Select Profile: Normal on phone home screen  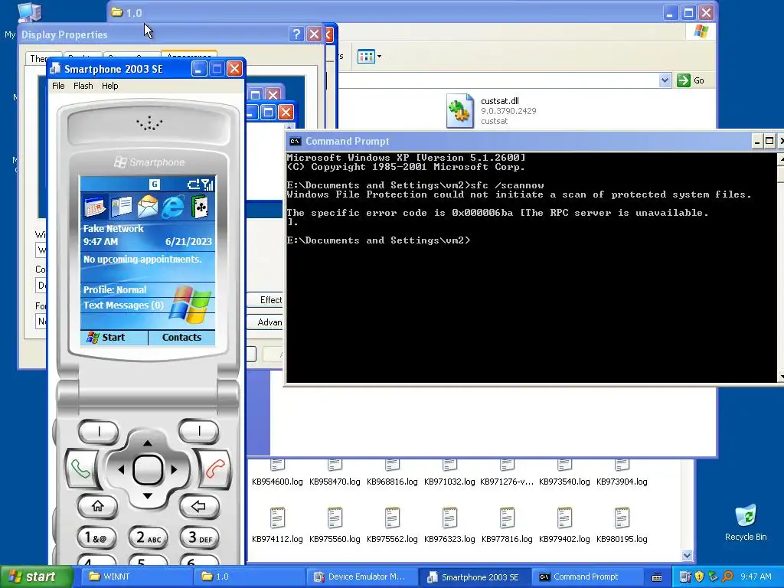pyautogui.click(x=115, y=290)
